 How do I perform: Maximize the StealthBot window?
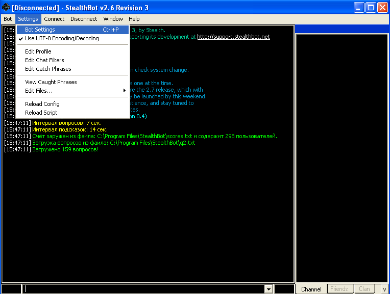tap(371, 8)
